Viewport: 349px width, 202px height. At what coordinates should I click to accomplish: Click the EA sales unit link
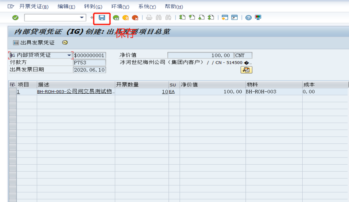pos(172,91)
